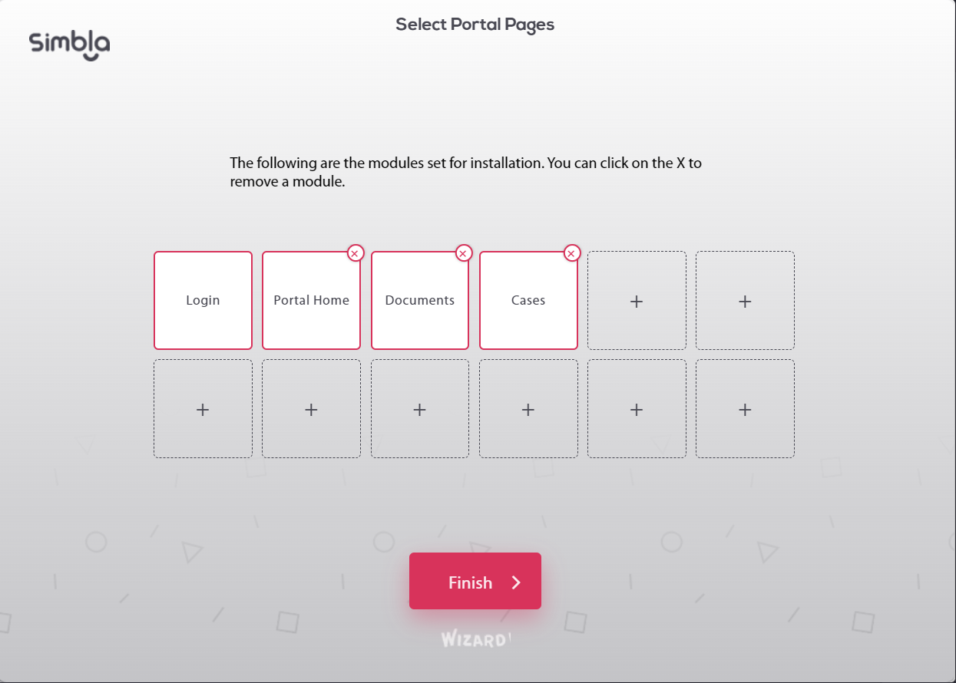Add module in plus slot below Documents
This screenshot has width=956, height=683.
[420, 409]
